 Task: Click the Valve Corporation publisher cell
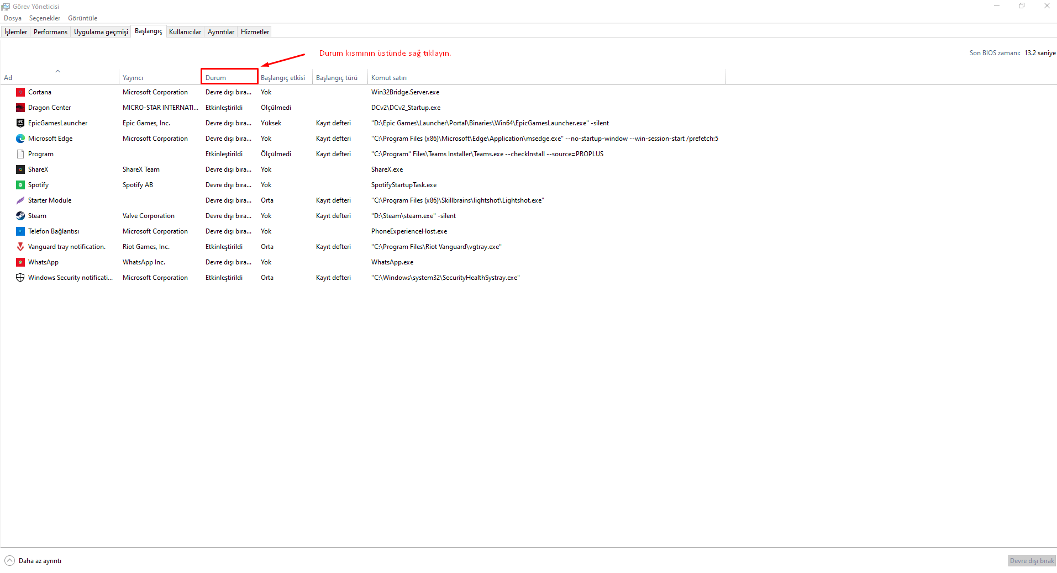pos(149,216)
